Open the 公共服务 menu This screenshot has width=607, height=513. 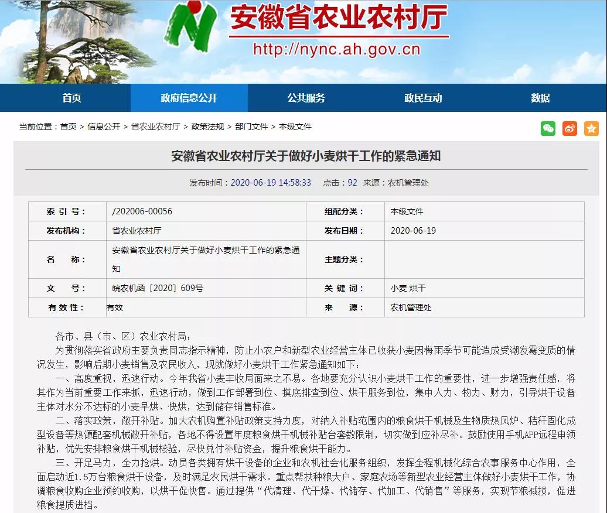[x=306, y=98]
